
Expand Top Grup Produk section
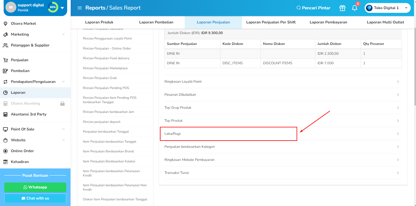coord(283,108)
